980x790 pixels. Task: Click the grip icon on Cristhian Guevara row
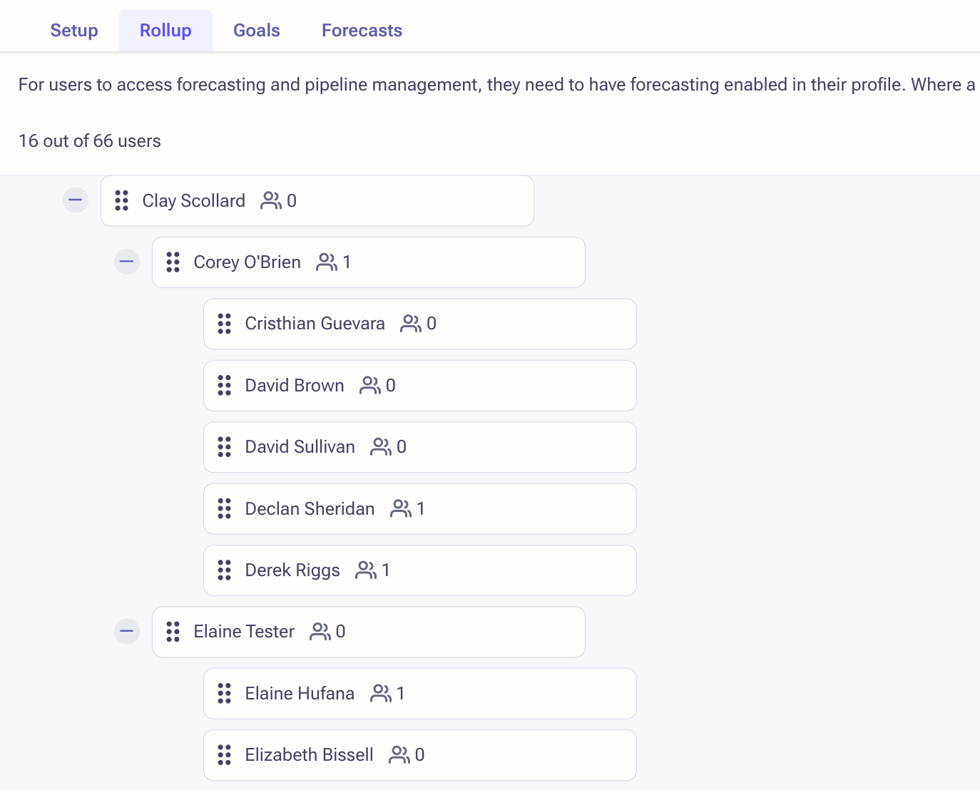tap(225, 324)
